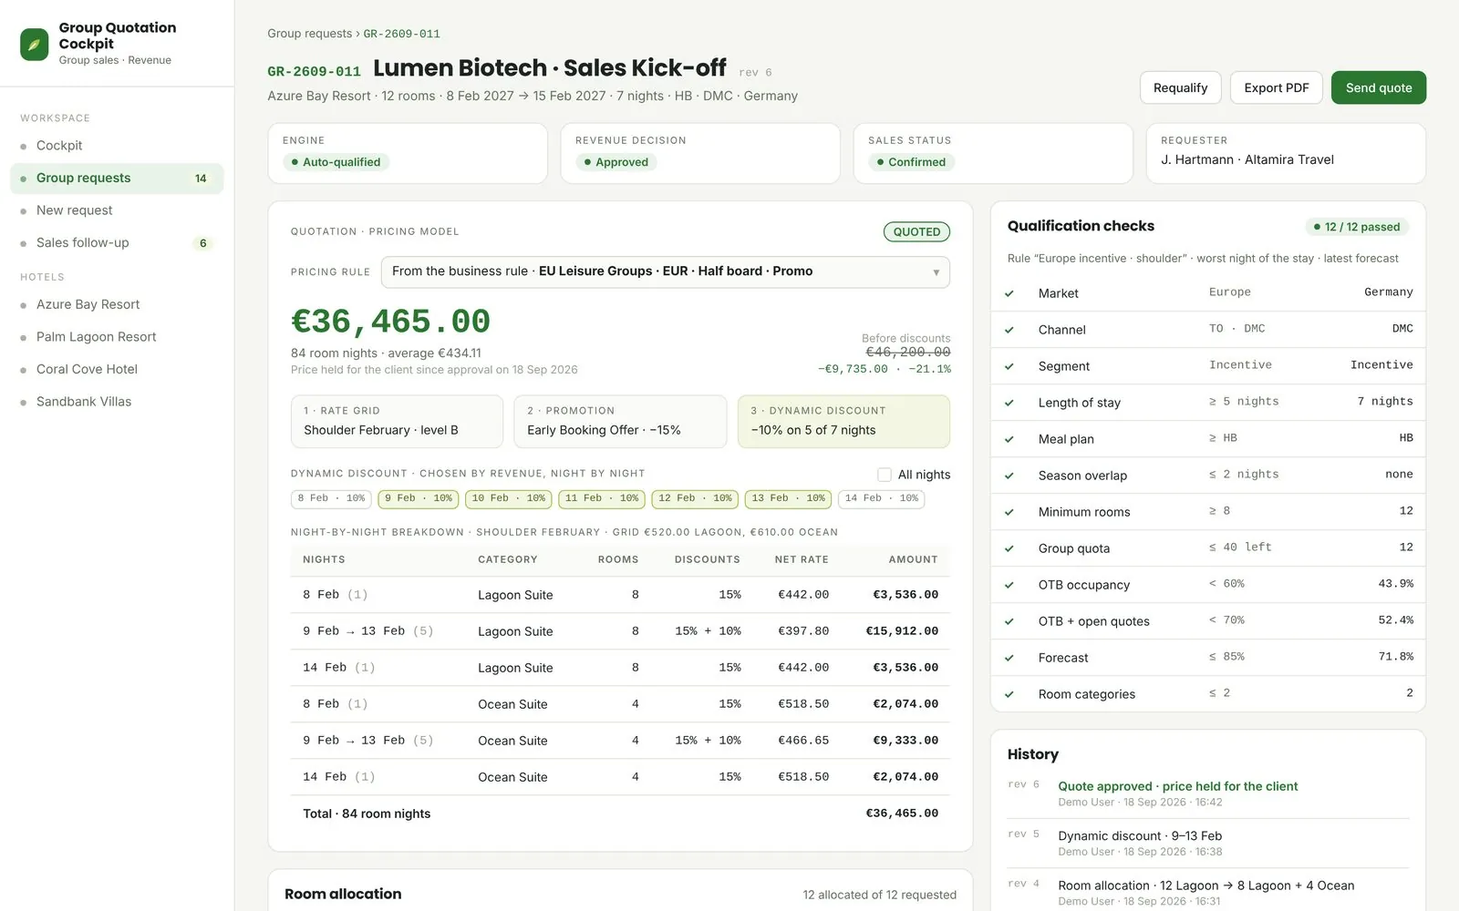
Task: Click the AMOUNT column header
Action: coord(913,559)
